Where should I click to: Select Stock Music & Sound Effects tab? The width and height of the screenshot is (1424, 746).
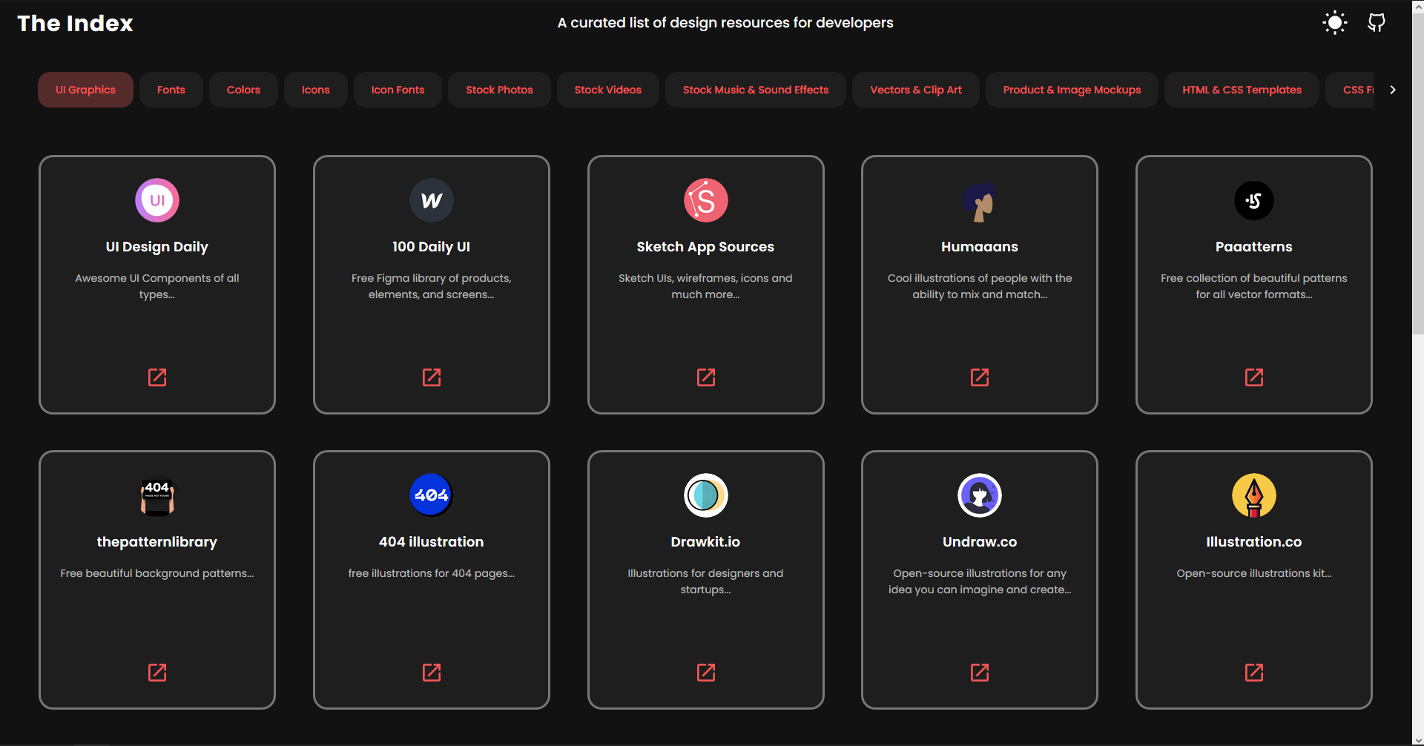pyautogui.click(x=756, y=90)
